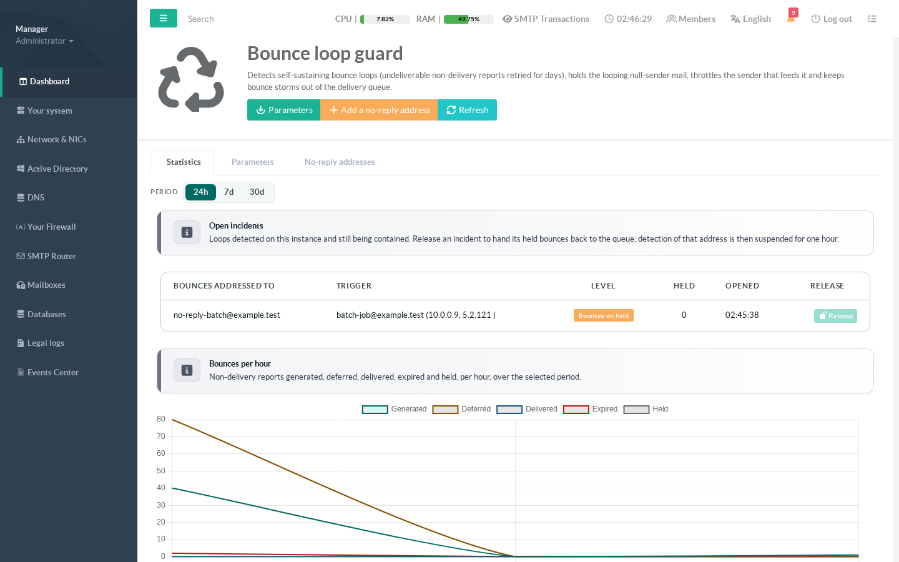
Task: Toggle the Deferred legend series
Action: pyautogui.click(x=462, y=410)
